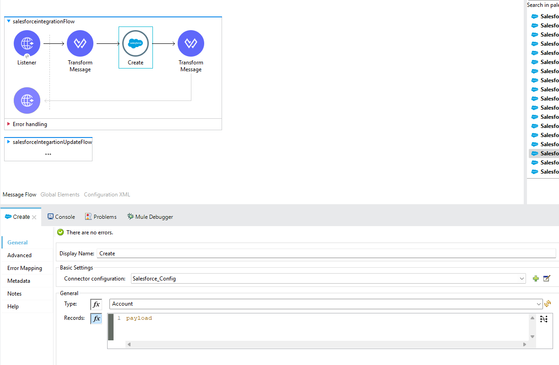This screenshot has height=365, width=559.
Task: Click the listener response icon in the flow
Action: [27, 101]
